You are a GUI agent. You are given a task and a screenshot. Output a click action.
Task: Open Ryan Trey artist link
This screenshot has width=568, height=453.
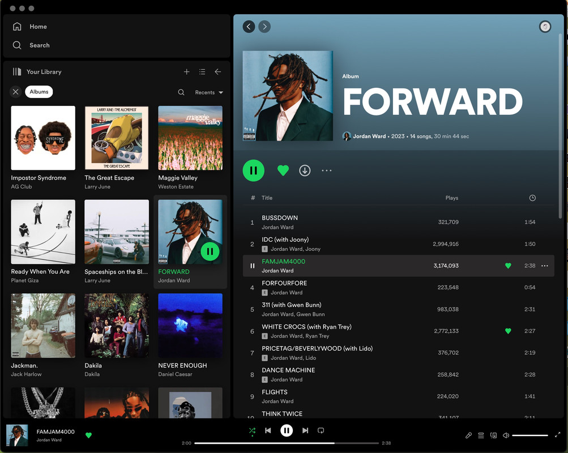tap(317, 336)
